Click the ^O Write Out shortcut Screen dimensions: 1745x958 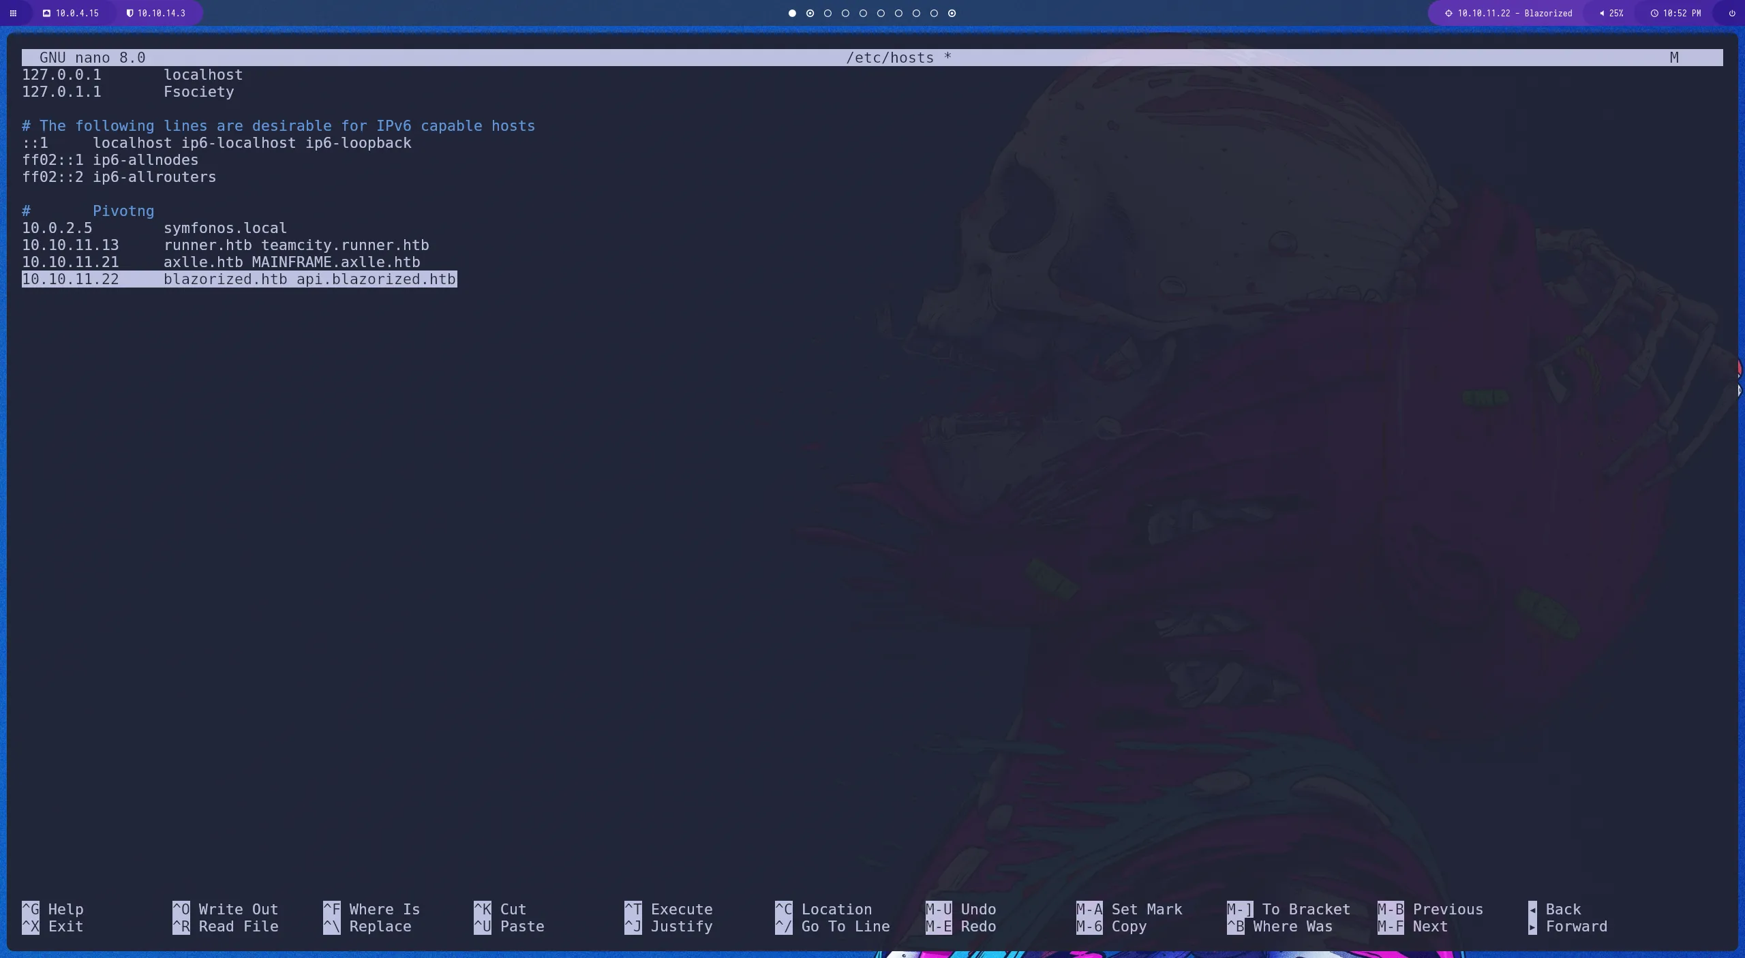point(225,909)
